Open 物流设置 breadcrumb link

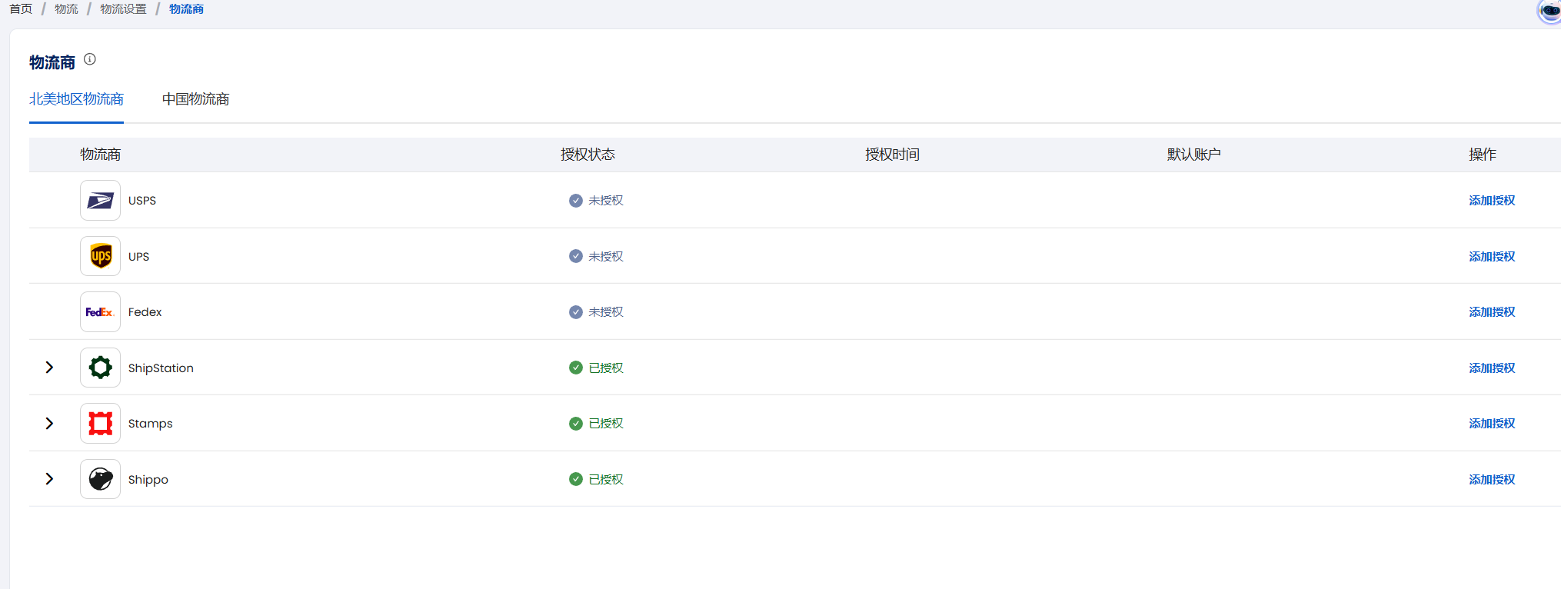click(x=123, y=9)
